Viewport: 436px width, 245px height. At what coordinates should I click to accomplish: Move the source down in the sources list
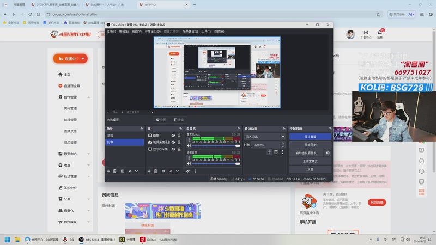[178, 171]
